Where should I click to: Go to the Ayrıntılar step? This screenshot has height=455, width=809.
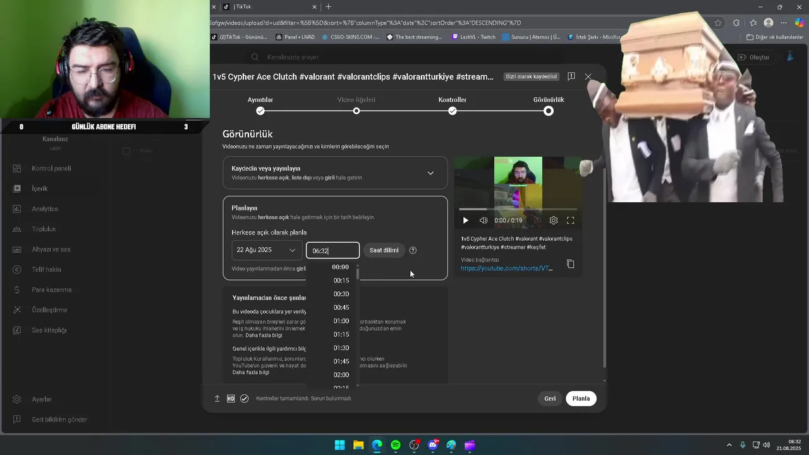tap(260, 105)
